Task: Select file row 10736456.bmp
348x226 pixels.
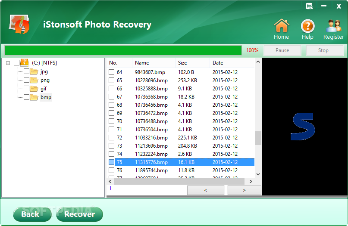Action: 181,105
